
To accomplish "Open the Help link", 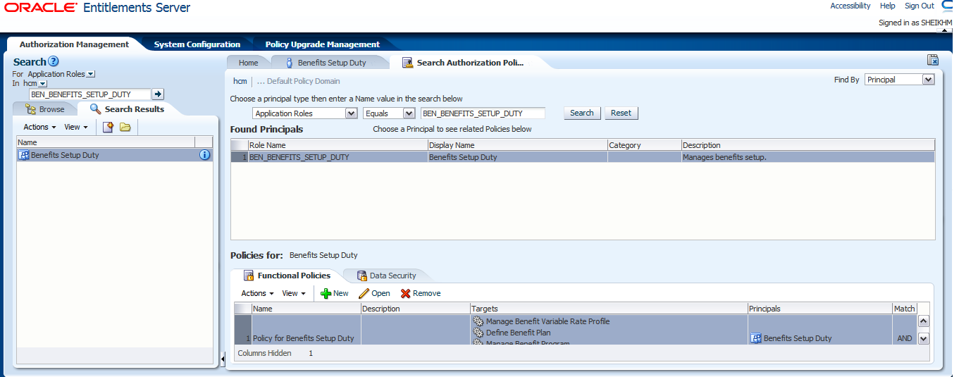I will click(888, 6).
